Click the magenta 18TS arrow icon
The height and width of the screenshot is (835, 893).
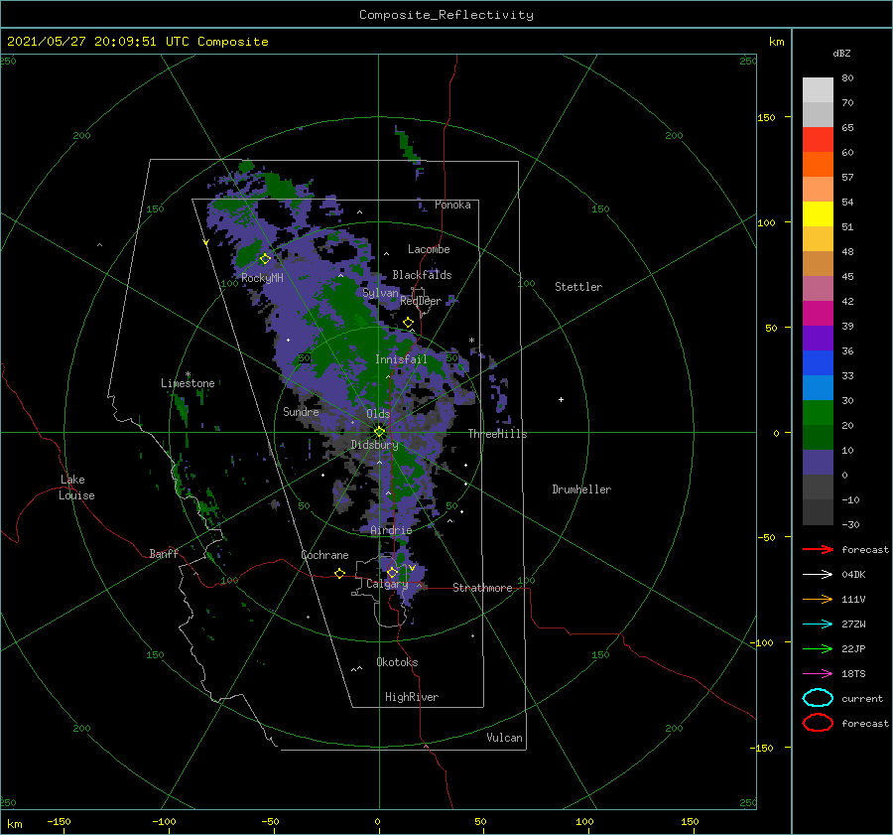coord(818,674)
